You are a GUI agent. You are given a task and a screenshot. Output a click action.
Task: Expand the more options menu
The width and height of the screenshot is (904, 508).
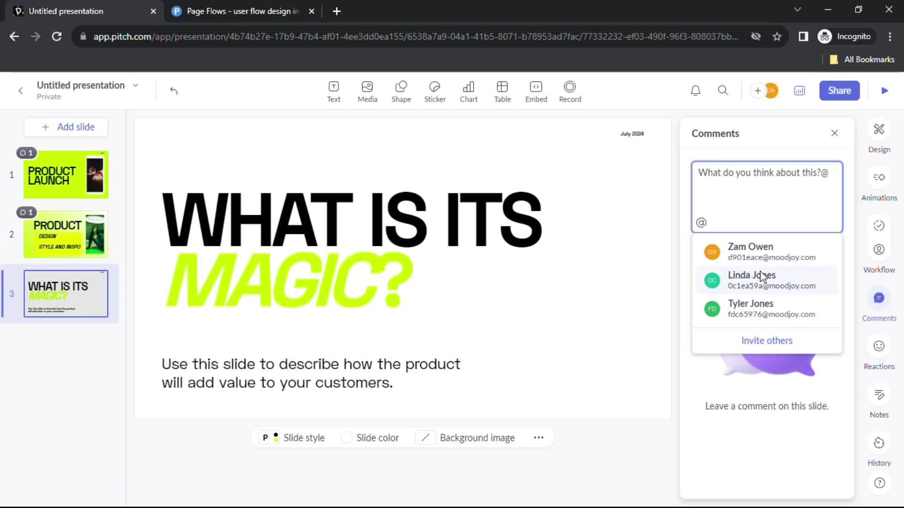tap(538, 438)
